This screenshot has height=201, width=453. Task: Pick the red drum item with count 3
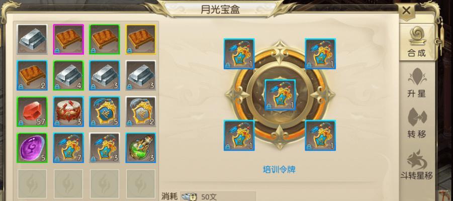coord(68,112)
